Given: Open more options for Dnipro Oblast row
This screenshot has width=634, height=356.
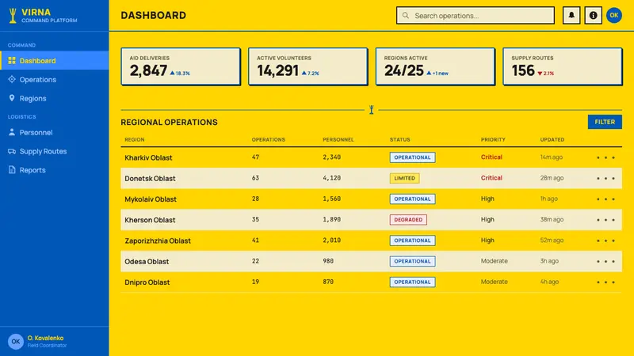Looking at the screenshot, I should 605,282.
